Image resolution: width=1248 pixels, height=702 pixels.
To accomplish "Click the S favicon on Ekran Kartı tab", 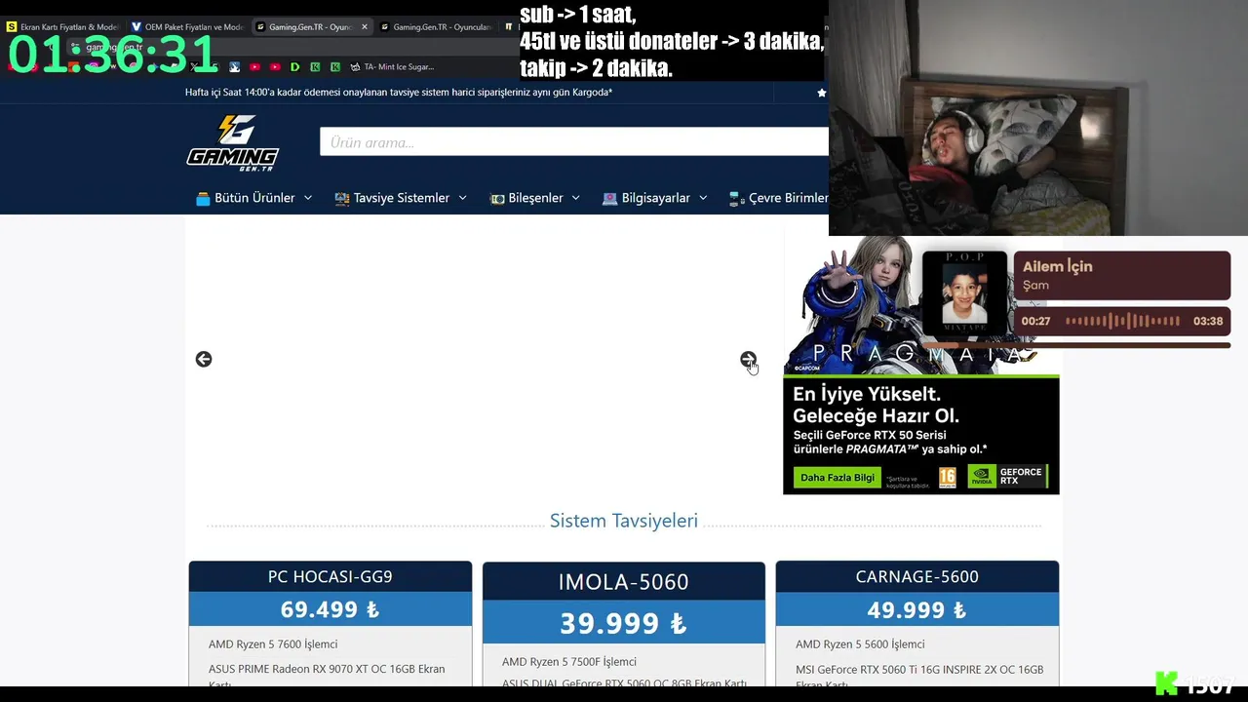I will coord(12,26).
